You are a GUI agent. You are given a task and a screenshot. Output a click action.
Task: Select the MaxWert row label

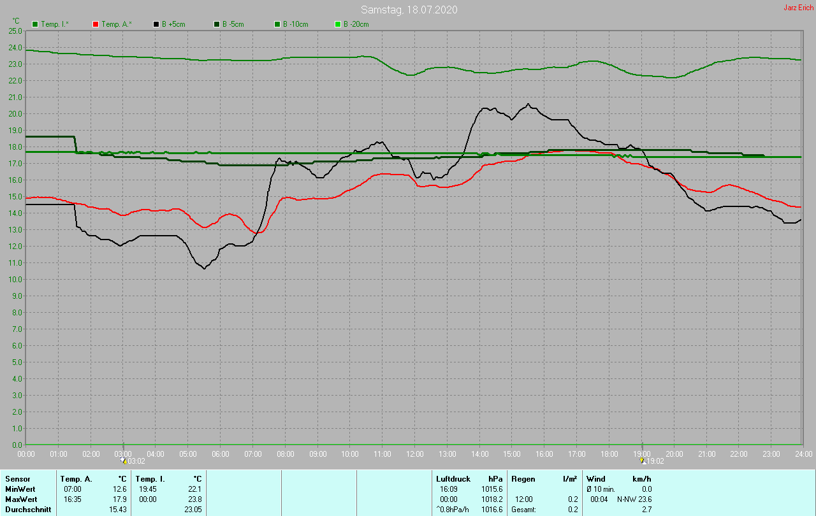coord(21,499)
